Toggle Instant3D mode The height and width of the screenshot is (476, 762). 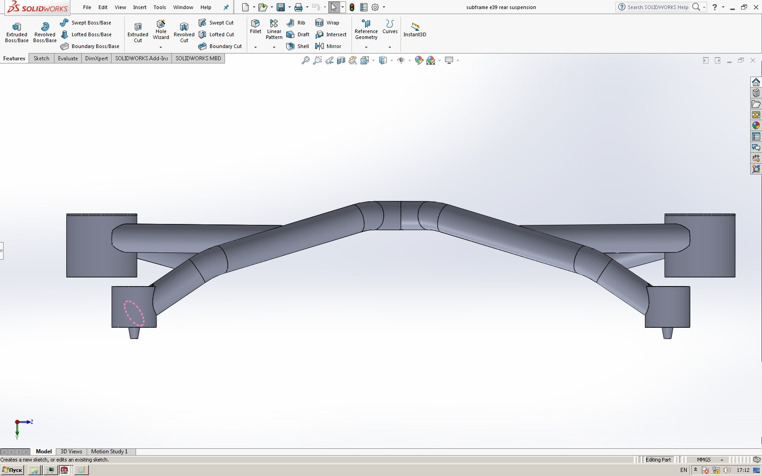[x=414, y=28]
